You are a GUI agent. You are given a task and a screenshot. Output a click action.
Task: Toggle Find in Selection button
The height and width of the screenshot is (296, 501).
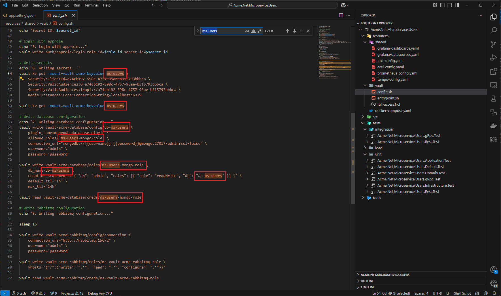pyautogui.click(x=301, y=31)
